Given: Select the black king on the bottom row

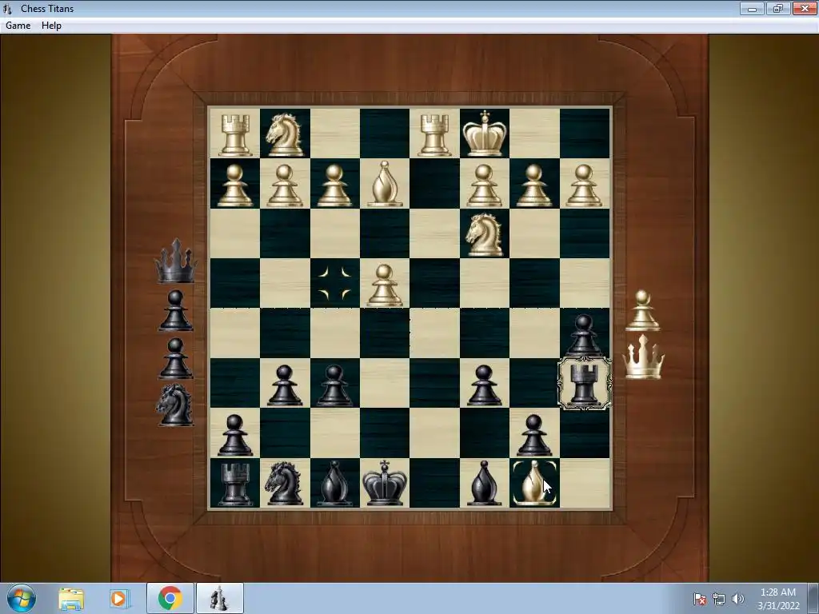Looking at the screenshot, I should click(x=385, y=483).
